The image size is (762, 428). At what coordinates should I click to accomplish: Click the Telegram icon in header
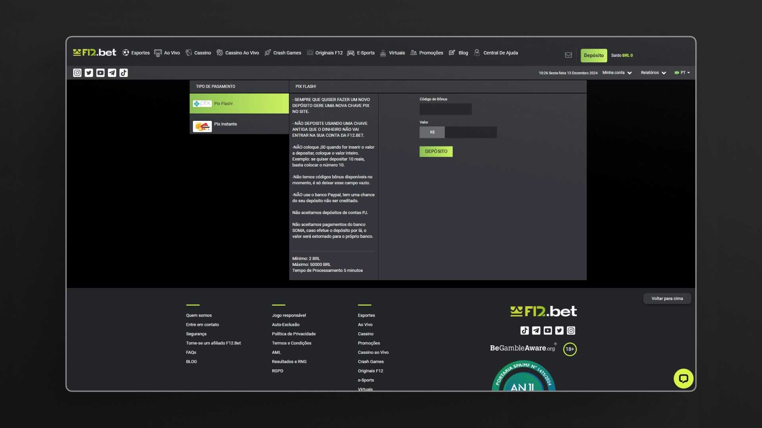click(112, 73)
